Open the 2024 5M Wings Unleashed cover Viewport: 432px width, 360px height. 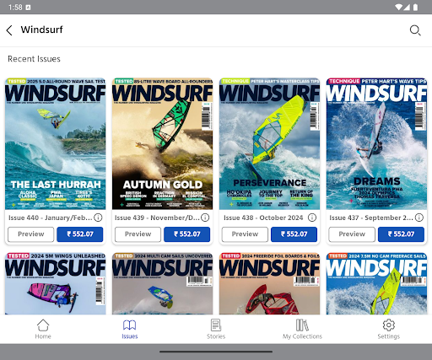point(56,283)
